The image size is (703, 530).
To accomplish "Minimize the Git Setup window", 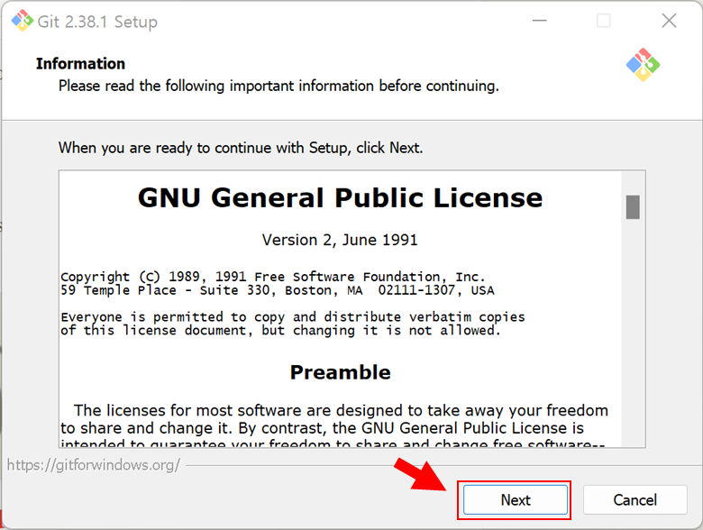I will [539, 21].
